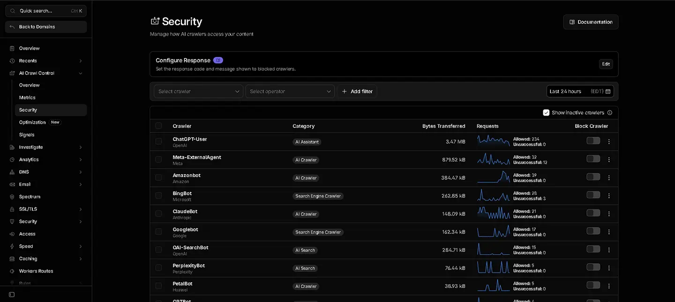675x302 pixels.
Task: Check the OAI-SearchBot row checkbox
Action: pyautogui.click(x=158, y=250)
